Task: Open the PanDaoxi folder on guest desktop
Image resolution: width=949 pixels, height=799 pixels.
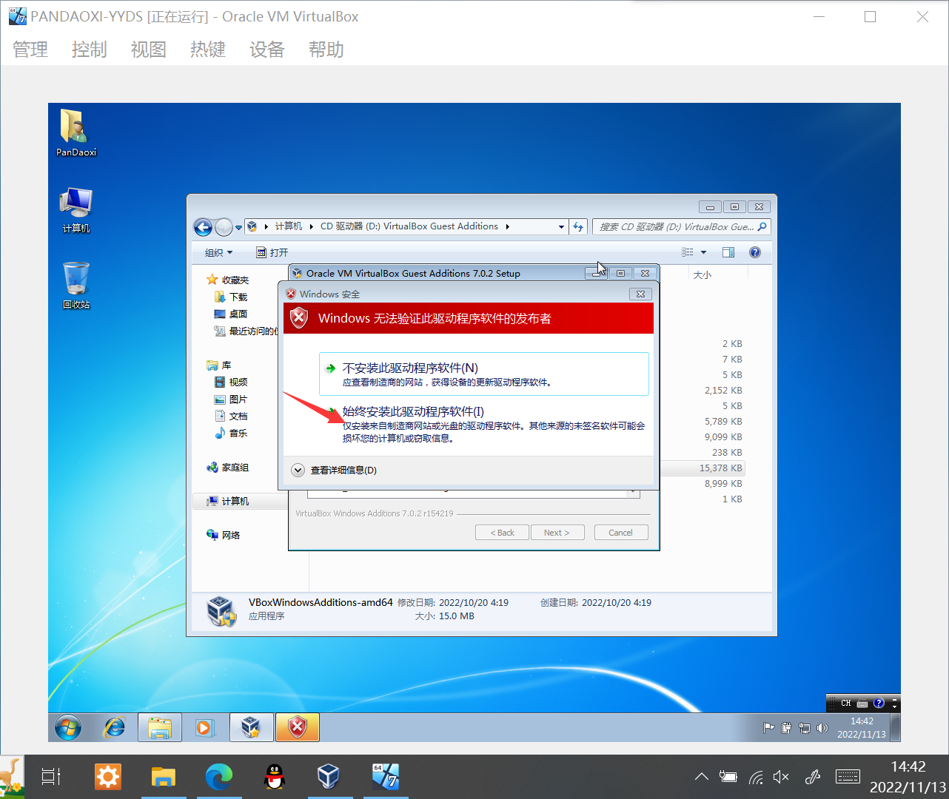Action: pos(76,133)
